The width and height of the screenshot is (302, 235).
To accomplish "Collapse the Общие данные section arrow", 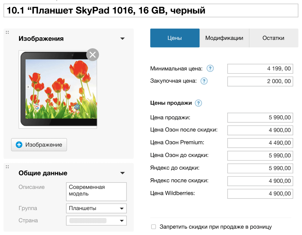I will pyautogui.click(x=122, y=173).
